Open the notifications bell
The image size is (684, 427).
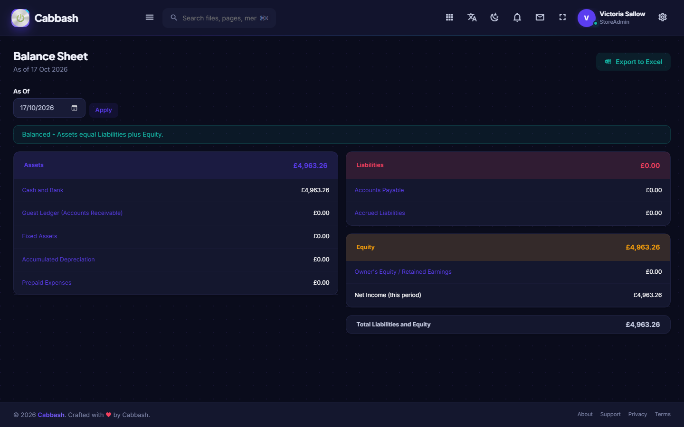click(517, 18)
